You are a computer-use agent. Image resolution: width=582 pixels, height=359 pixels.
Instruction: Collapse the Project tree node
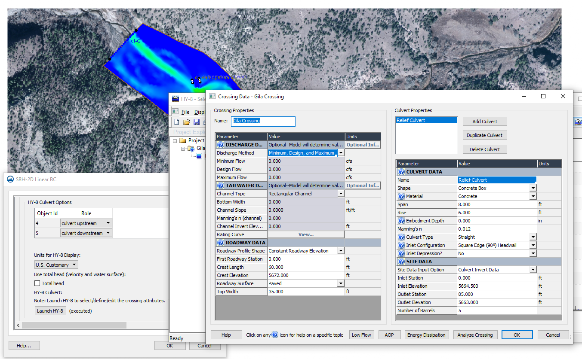point(175,140)
